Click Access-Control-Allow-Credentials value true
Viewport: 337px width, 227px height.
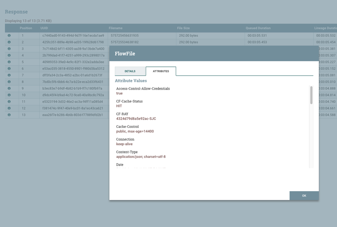point(119,93)
